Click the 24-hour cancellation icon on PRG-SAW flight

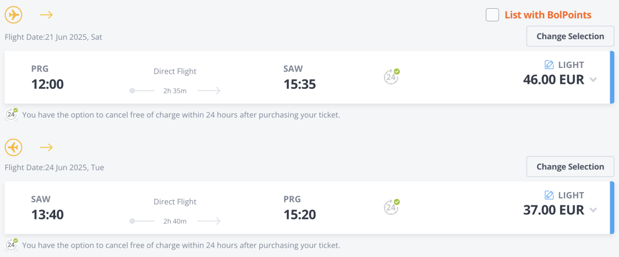(x=392, y=77)
